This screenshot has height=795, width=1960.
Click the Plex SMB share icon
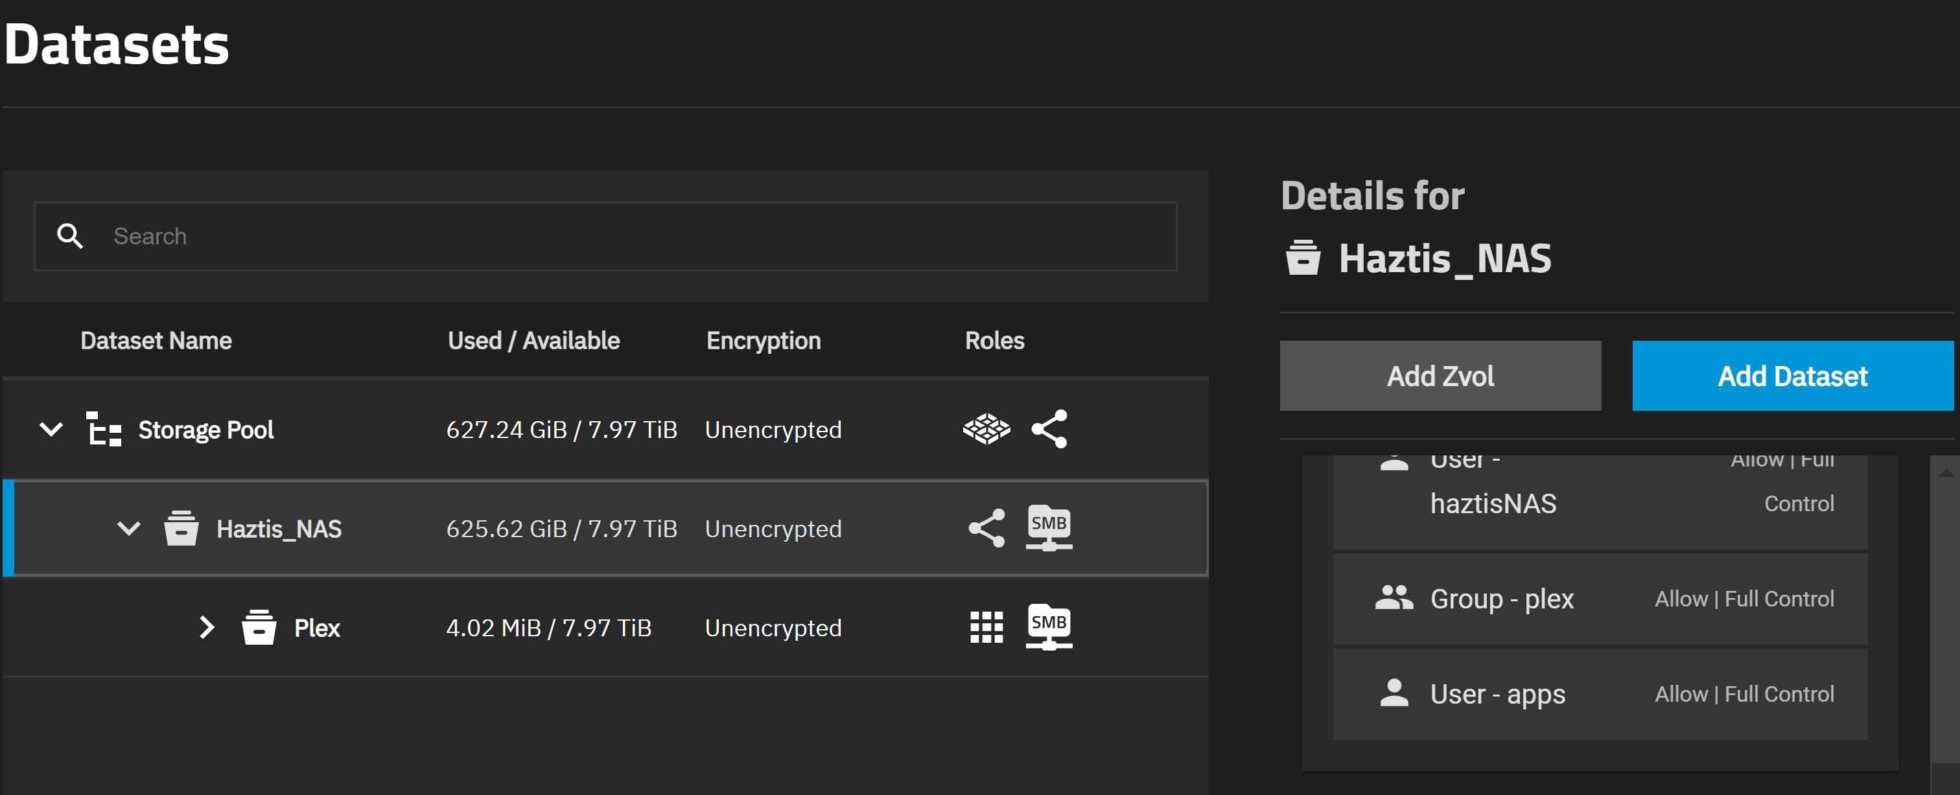1049,627
